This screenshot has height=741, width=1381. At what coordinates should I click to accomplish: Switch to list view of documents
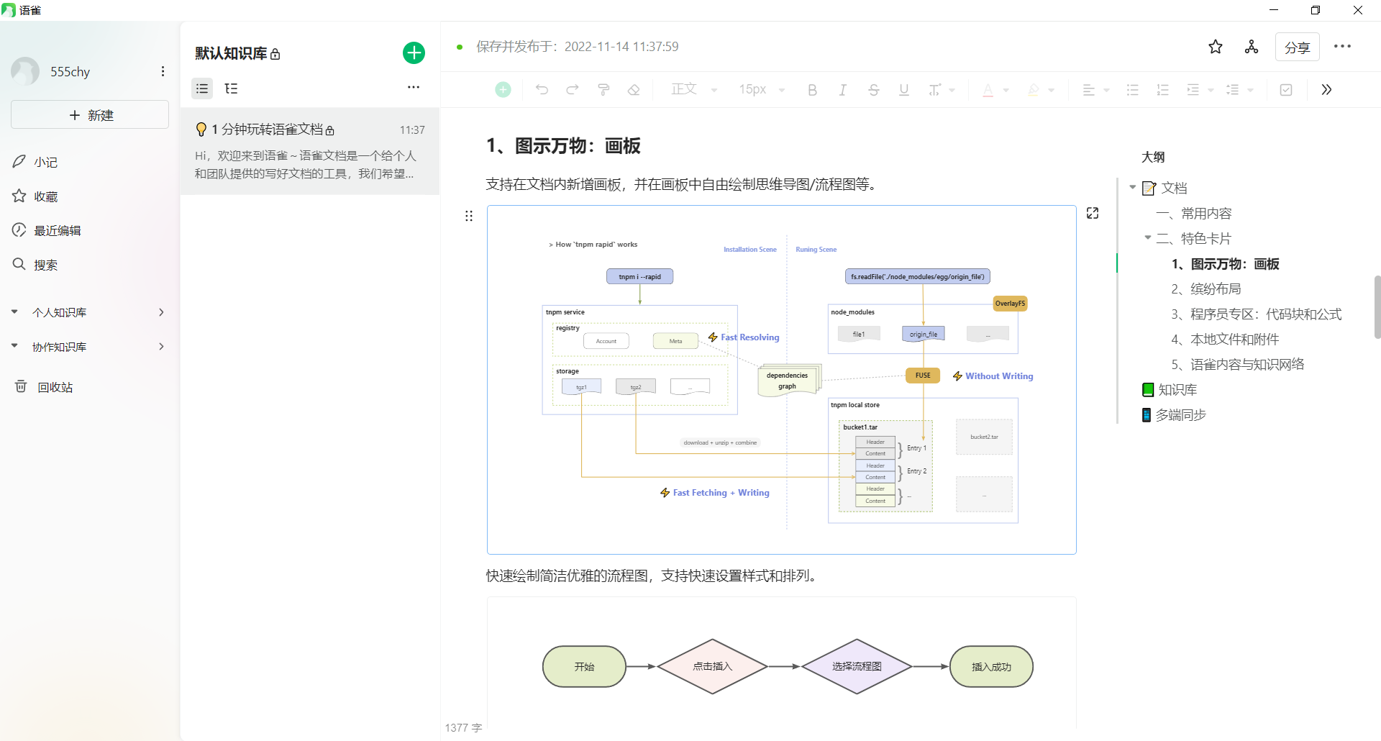202,88
